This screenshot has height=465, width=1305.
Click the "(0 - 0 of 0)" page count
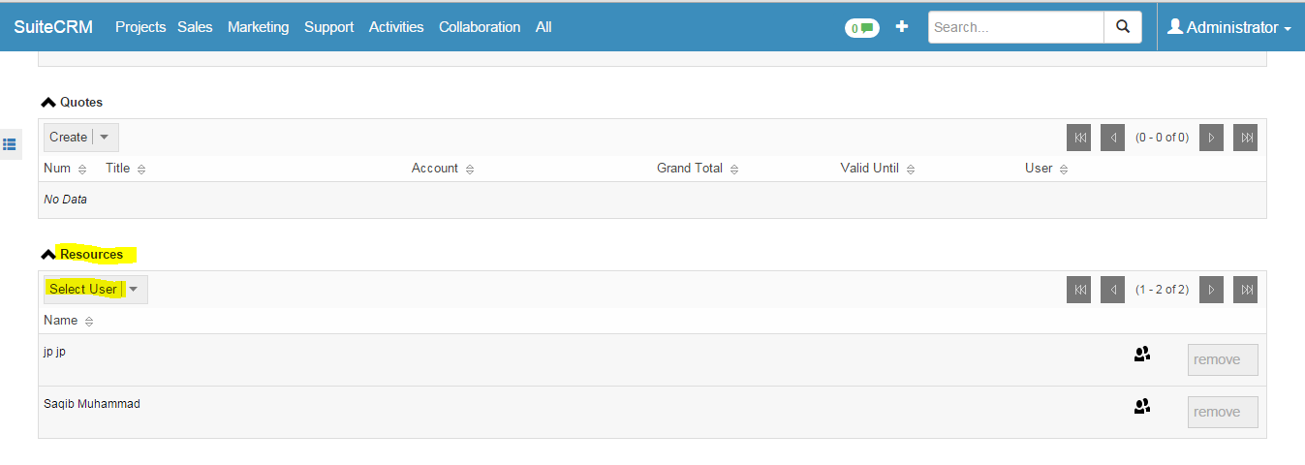point(1162,138)
